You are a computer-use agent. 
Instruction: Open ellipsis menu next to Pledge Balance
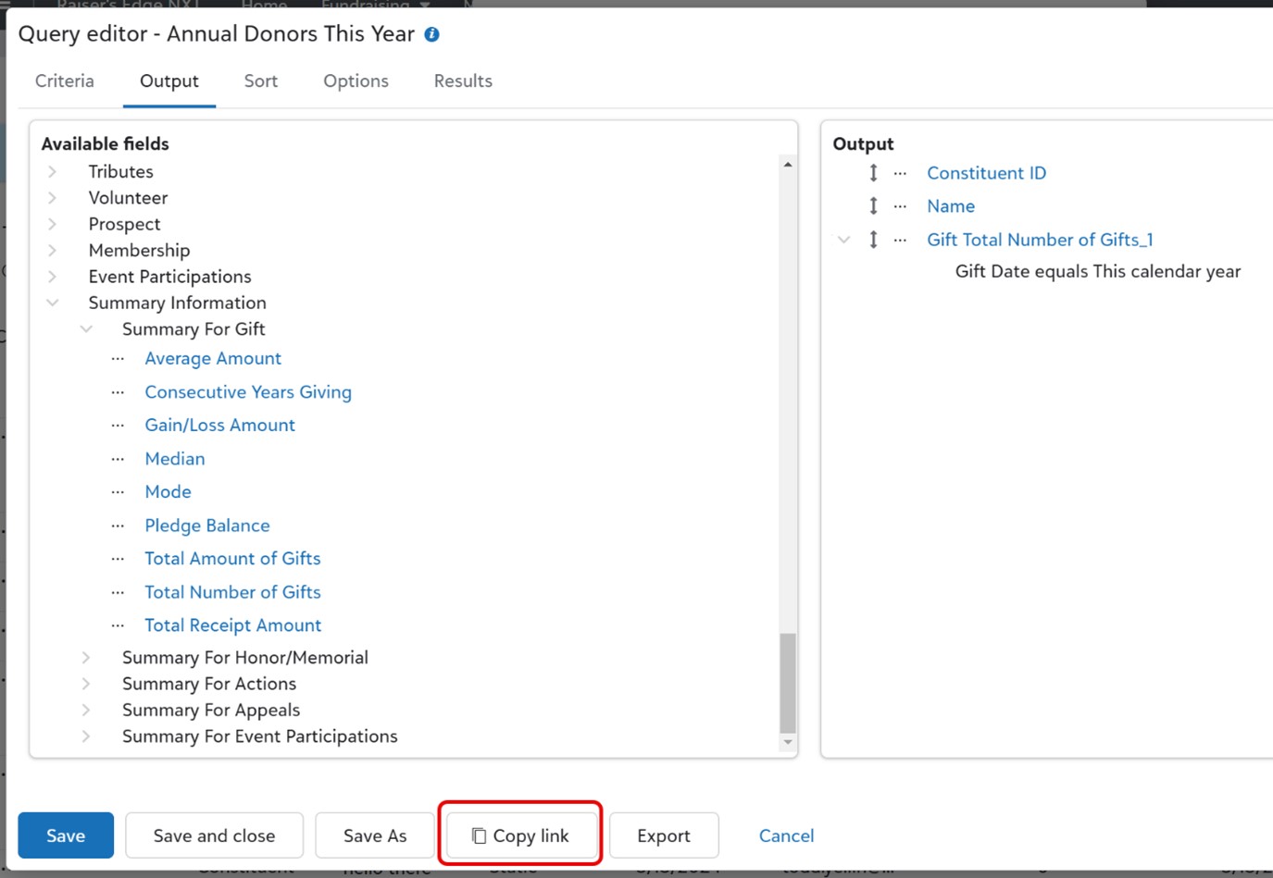pyautogui.click(x=118, y=526)
